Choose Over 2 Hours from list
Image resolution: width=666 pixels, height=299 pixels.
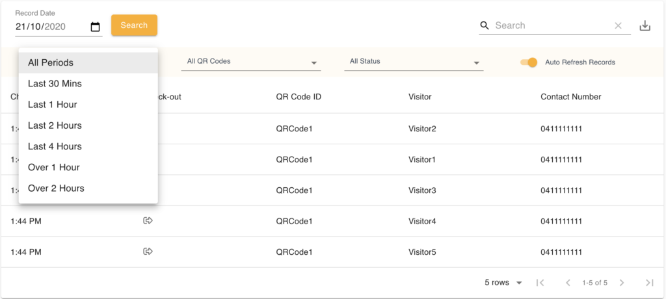tap(56, 188)
